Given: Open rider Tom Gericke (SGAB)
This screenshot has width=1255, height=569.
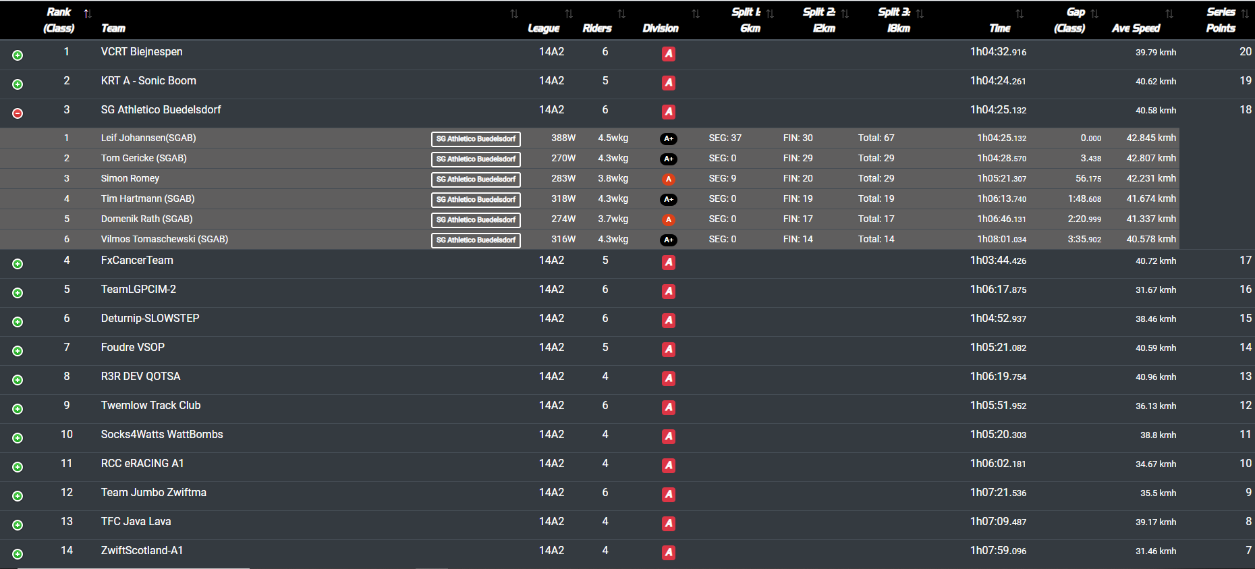Looking at the screenshot, I should coord(144,158).
